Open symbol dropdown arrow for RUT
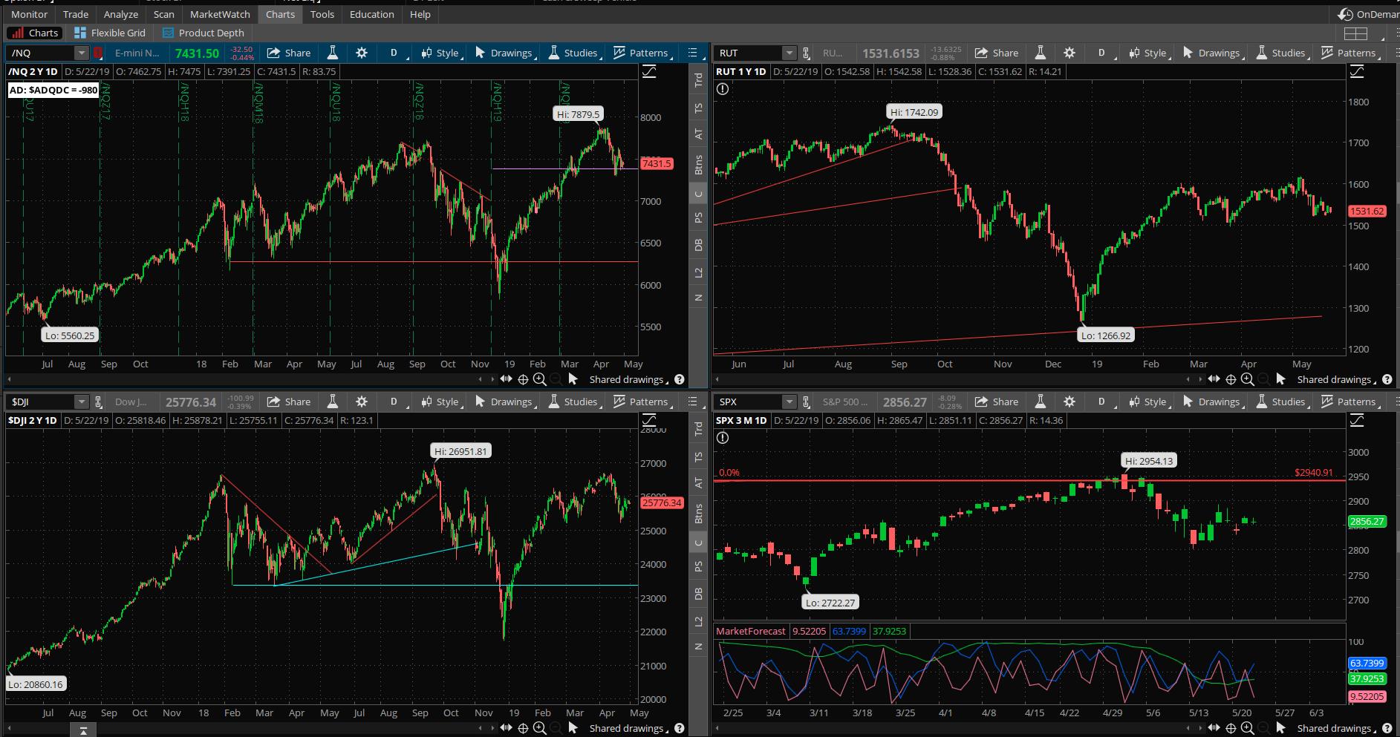Viewport: 1400px width, 737px height. (x=789, y=53)
